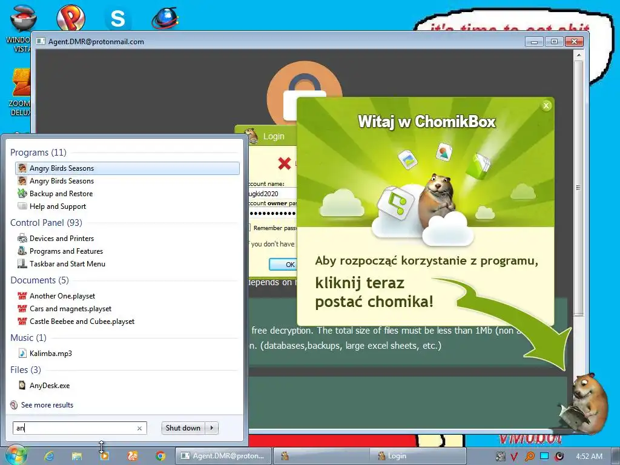Close the Witaj w ChomikBox welcome popup
Viewport: 620px width, 465px height.
[546, 105]
